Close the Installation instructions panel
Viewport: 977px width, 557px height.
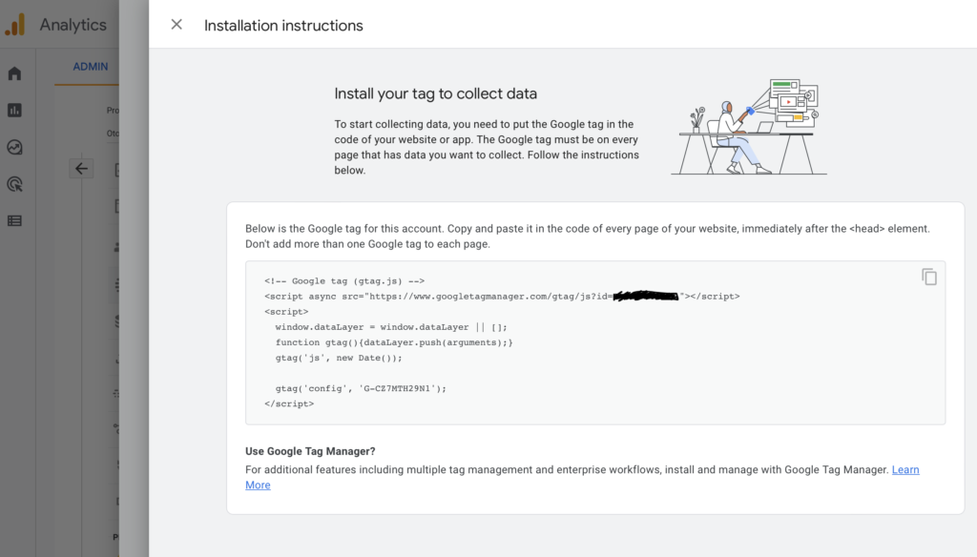[177, 25]
